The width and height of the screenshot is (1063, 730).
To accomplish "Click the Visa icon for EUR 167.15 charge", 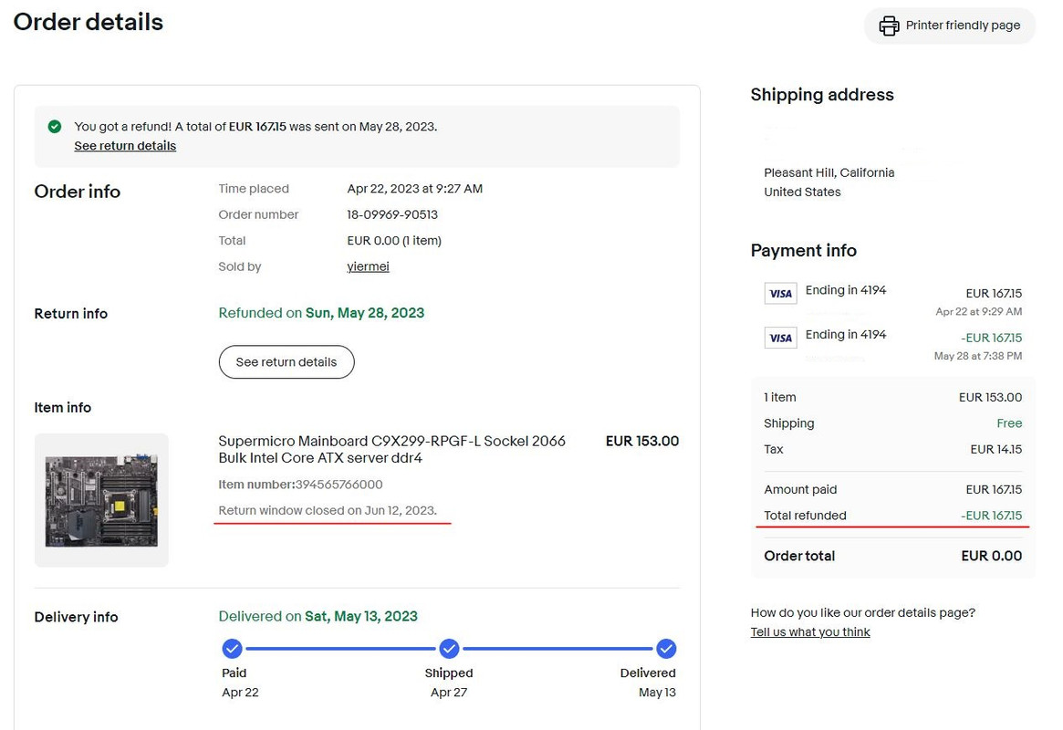I will point(780,293).
